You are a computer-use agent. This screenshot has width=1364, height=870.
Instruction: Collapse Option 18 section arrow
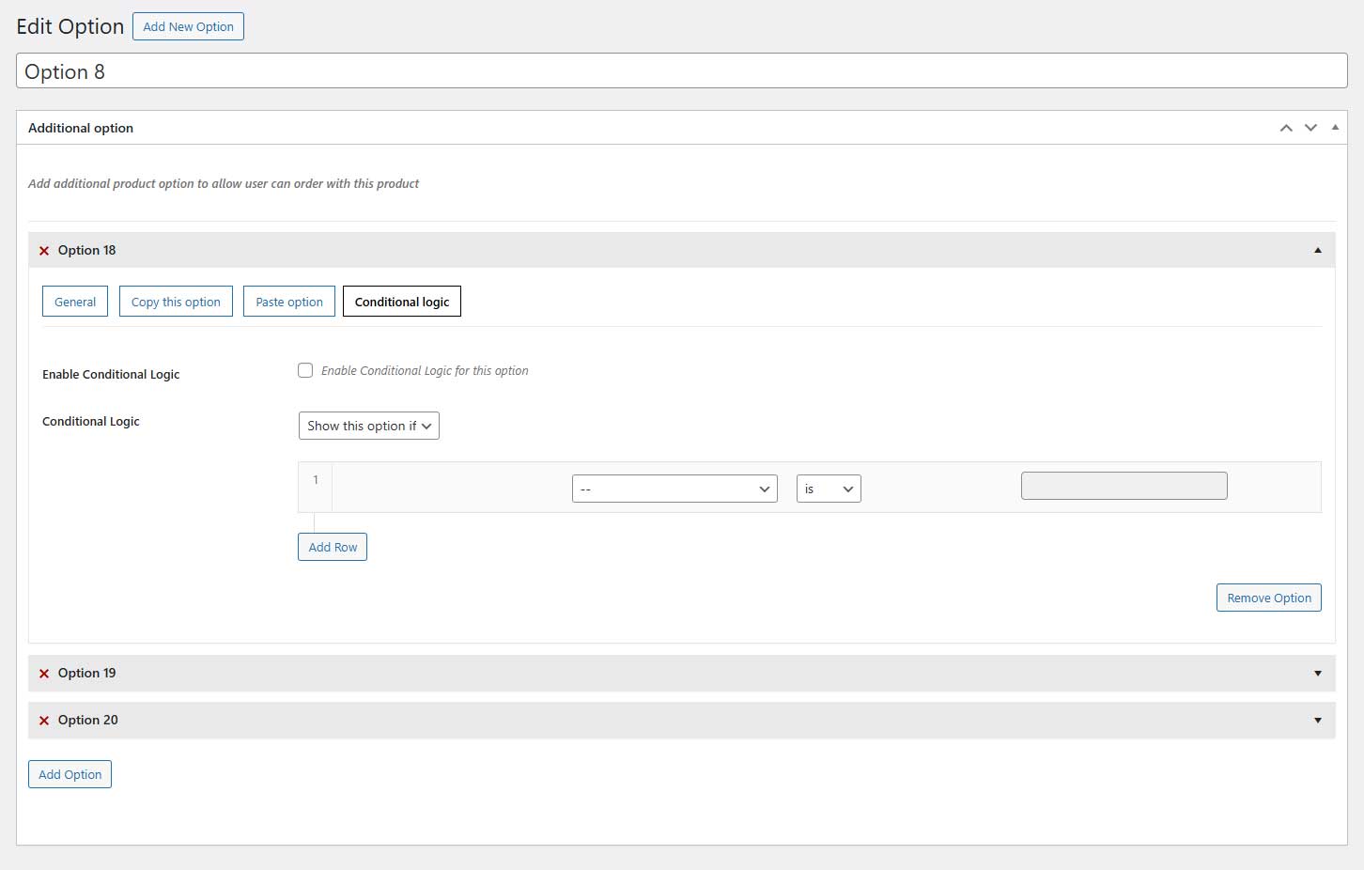click(1318, 250)
